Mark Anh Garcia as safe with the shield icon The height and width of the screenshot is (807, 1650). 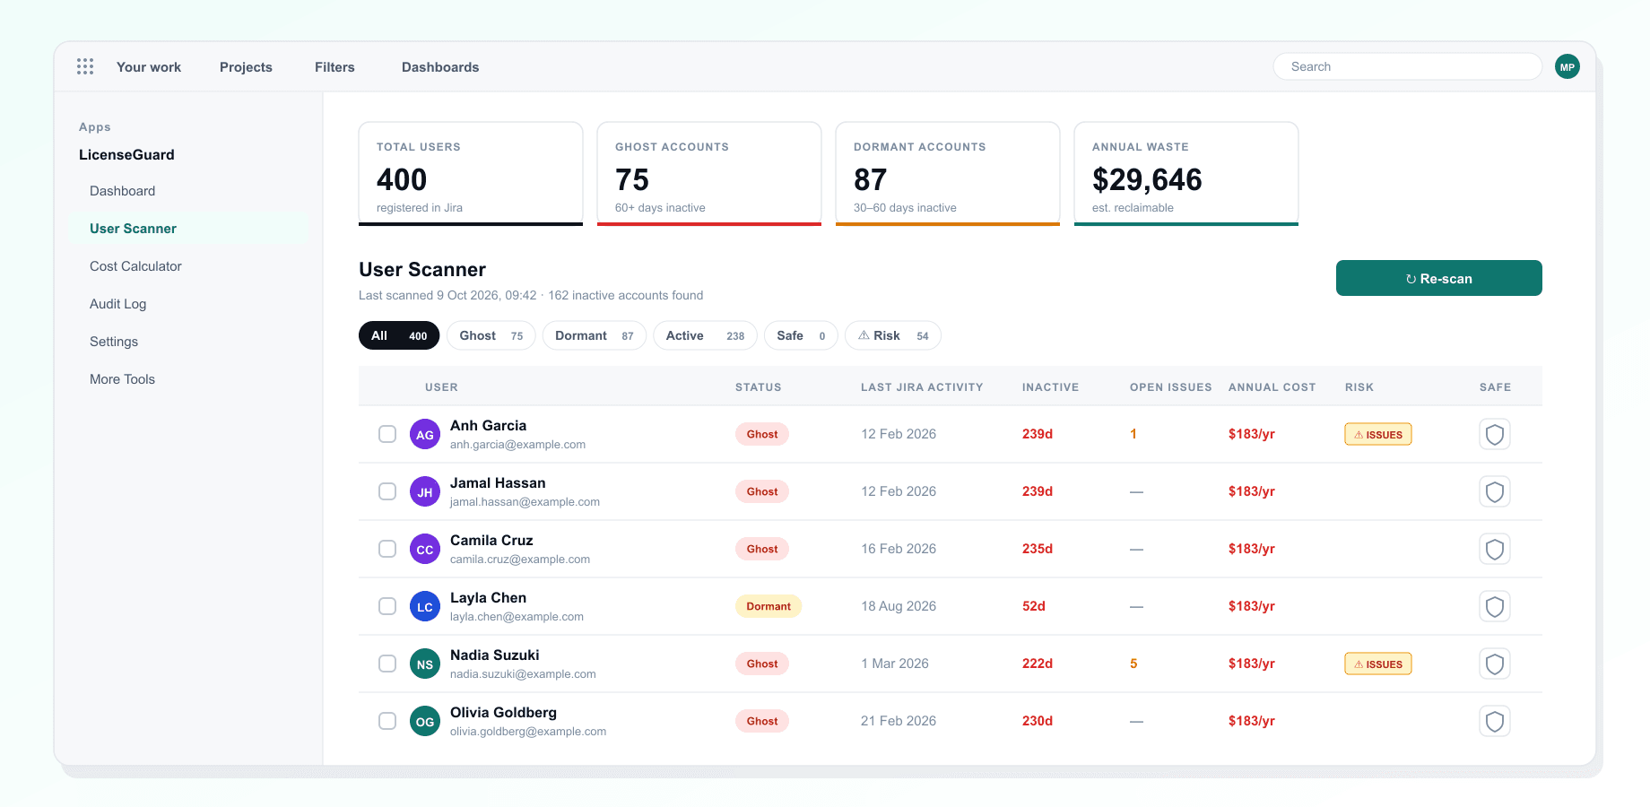[x=1495, y=434]
